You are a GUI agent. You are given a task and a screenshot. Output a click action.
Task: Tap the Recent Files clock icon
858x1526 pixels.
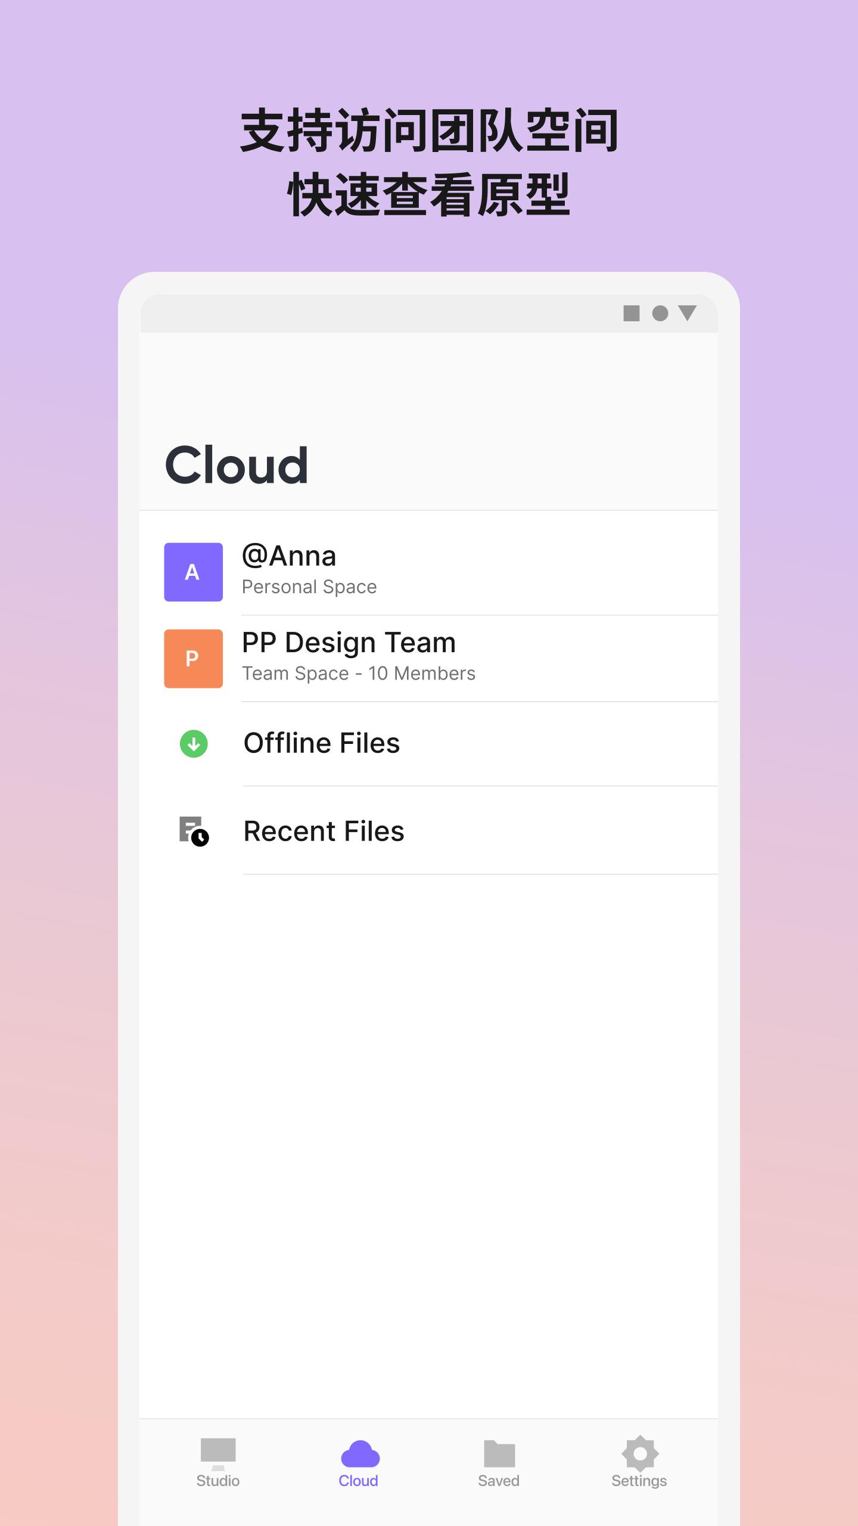194,831
